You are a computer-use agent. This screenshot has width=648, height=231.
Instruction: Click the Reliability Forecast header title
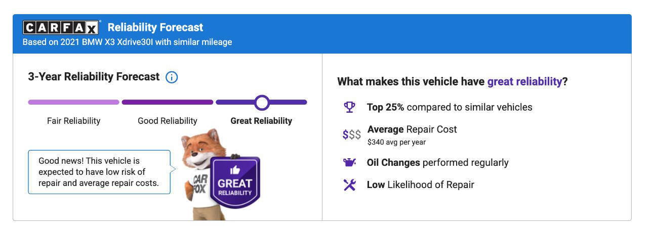[x=155, y=27]
